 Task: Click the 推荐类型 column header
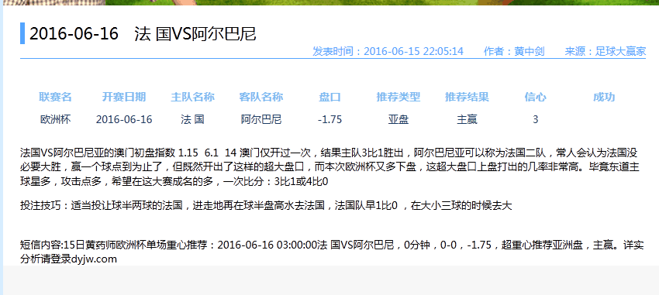(x=399, y=98)
